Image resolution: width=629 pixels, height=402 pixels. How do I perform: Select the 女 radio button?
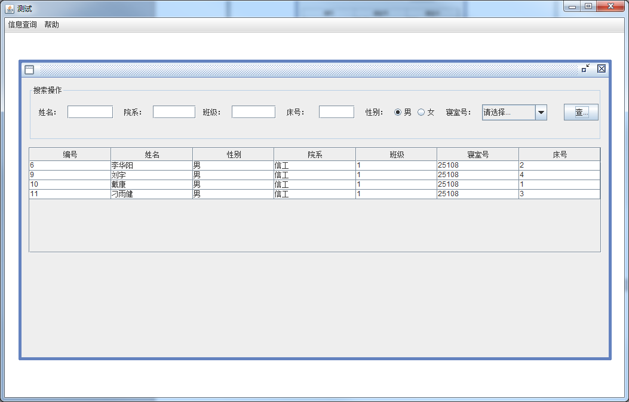(426, 113)
